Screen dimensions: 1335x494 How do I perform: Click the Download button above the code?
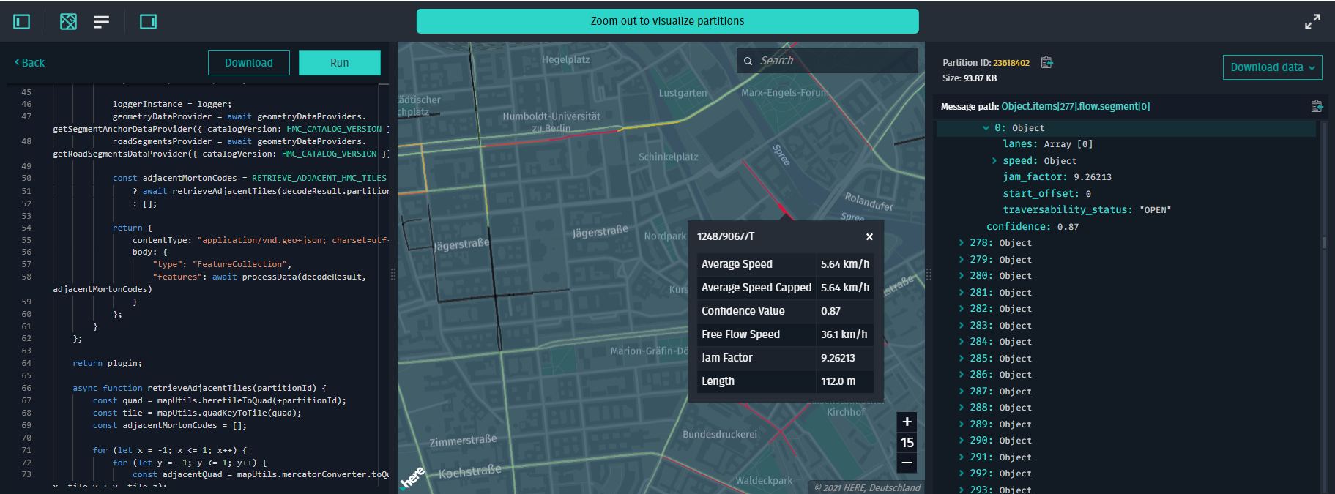coord(249,63)
